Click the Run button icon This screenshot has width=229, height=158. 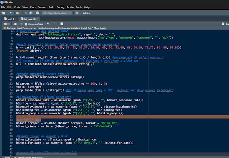tap(223, 24)
